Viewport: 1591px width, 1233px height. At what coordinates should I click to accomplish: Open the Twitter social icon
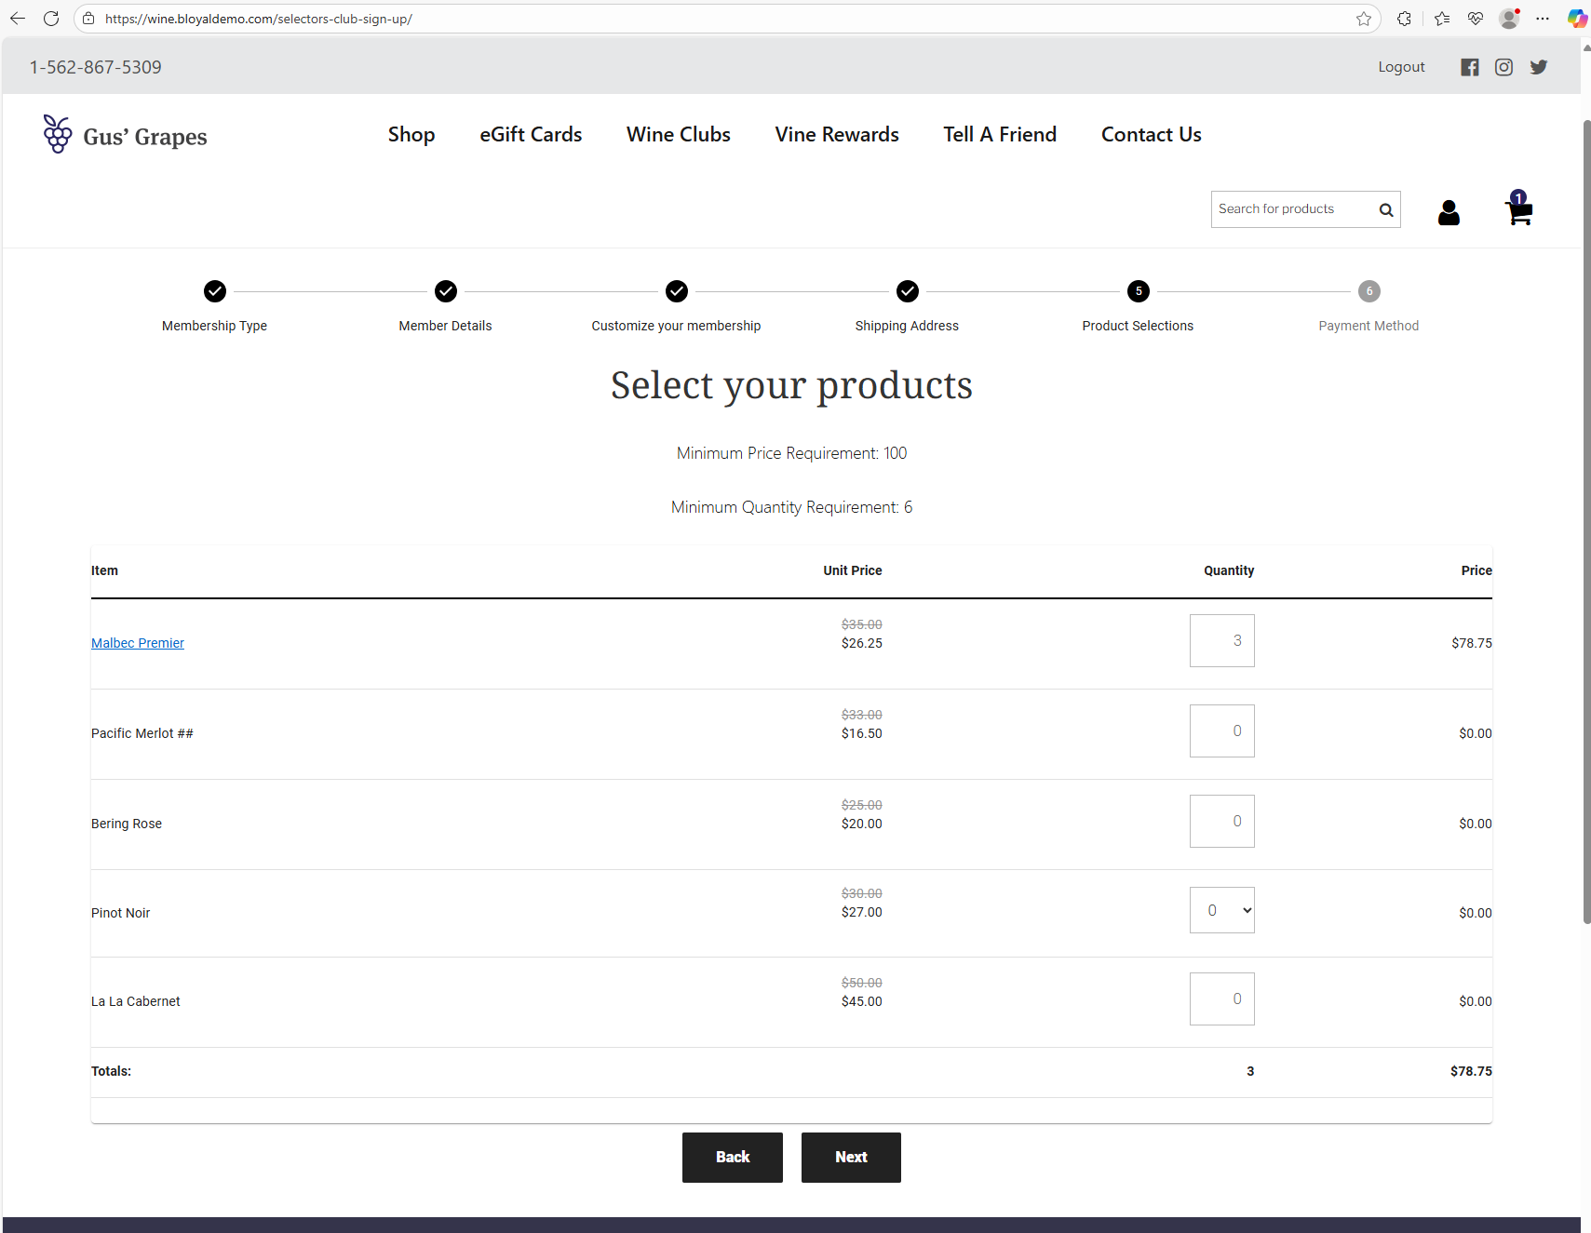(1538, 67)
